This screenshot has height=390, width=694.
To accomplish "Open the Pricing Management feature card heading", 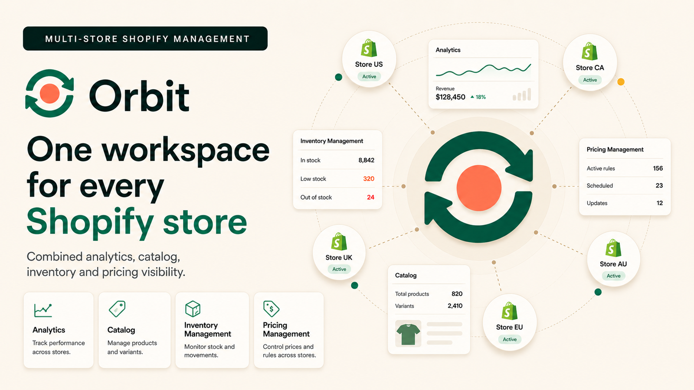I will [286, 330].
